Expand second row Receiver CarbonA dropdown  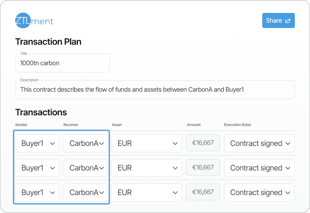85,168
